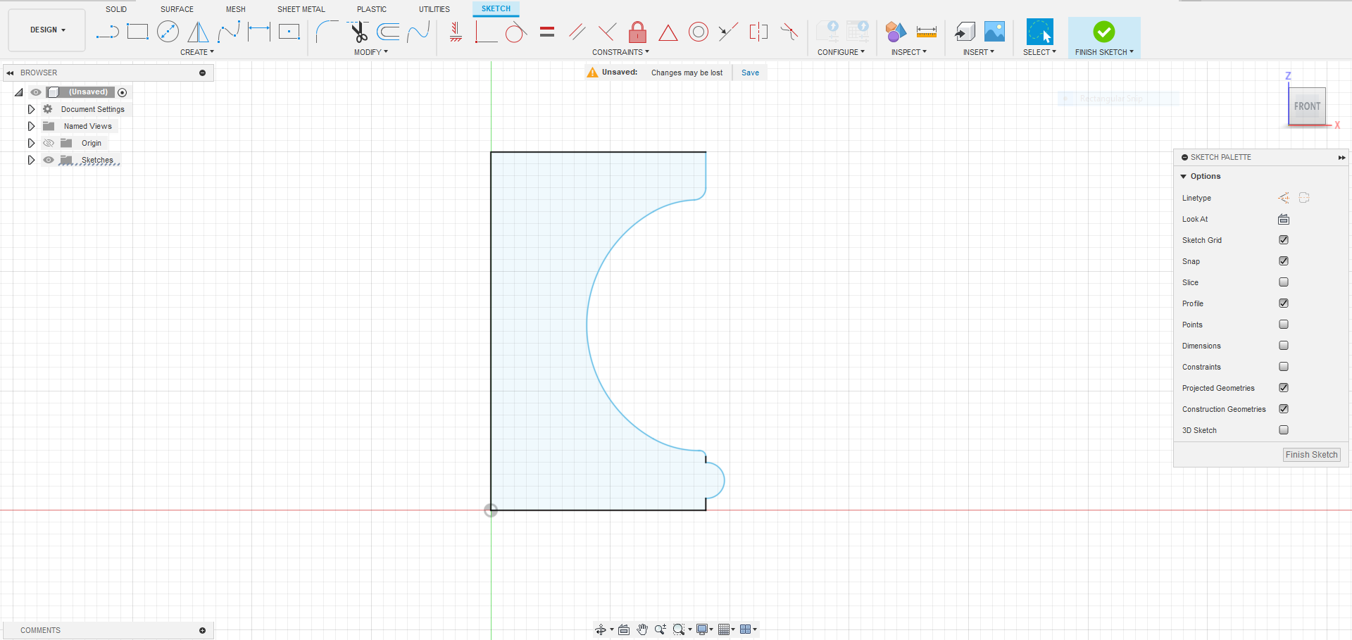Select the Symmetry constraint icon
The height and width of the screenshot is (640, 1352).
point(758,32)
